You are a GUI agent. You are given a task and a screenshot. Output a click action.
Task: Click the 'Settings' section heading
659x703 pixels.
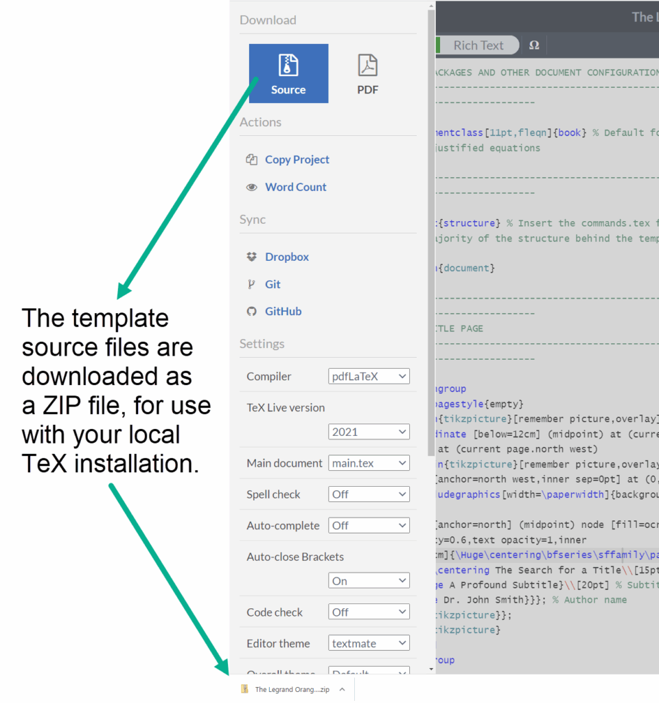pos(262,344)
